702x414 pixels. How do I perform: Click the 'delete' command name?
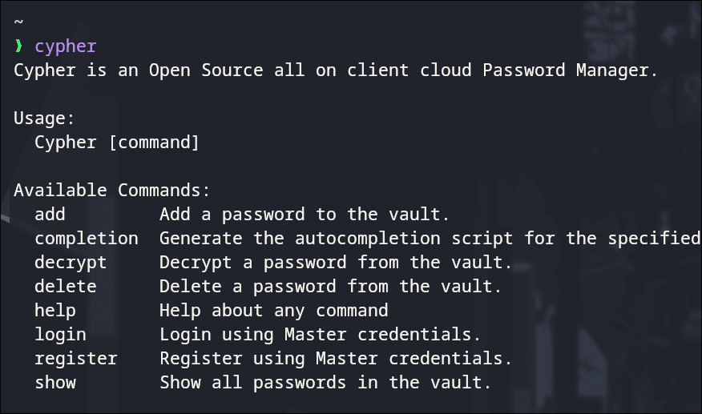pyautogui.click(x=65, y=287)
